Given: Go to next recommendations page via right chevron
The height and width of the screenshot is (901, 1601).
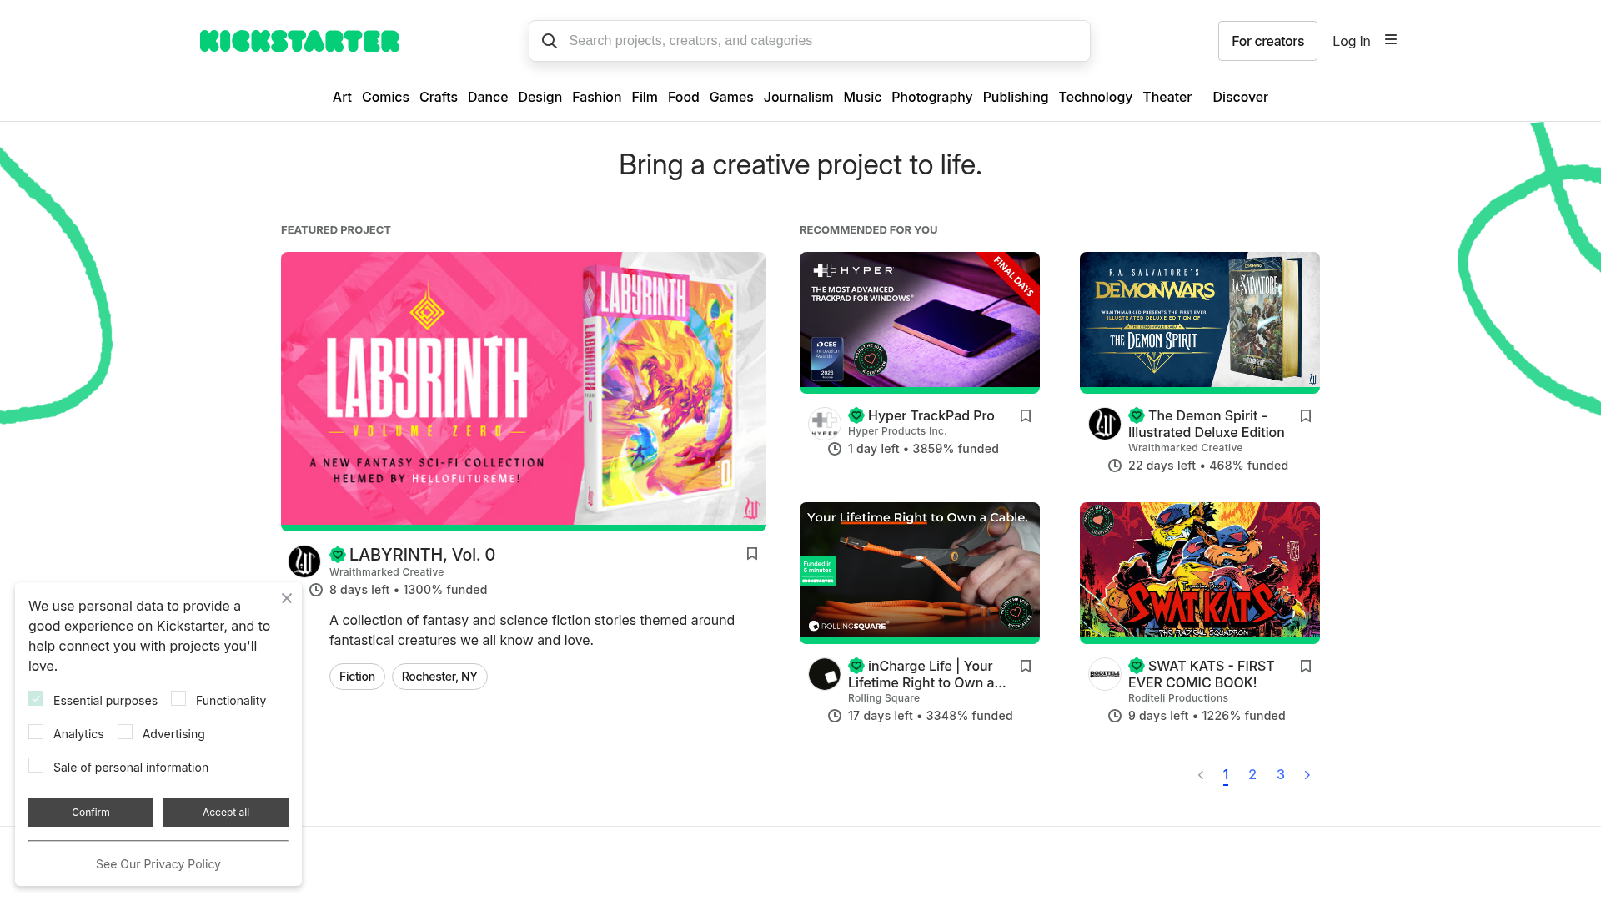Looking at the screenshot, I should 1307,775.
